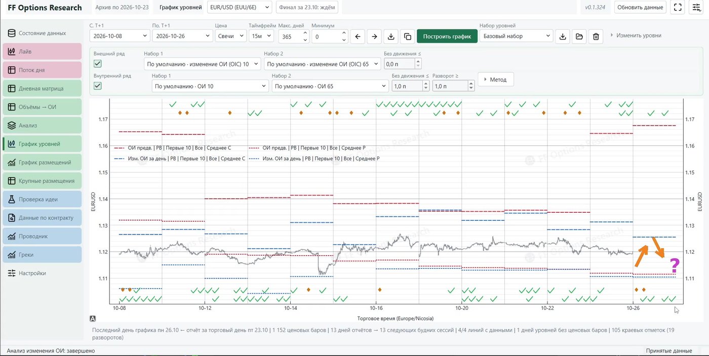Go to the Лайв sidebar section
709x356 pixels.
(42, 52)
